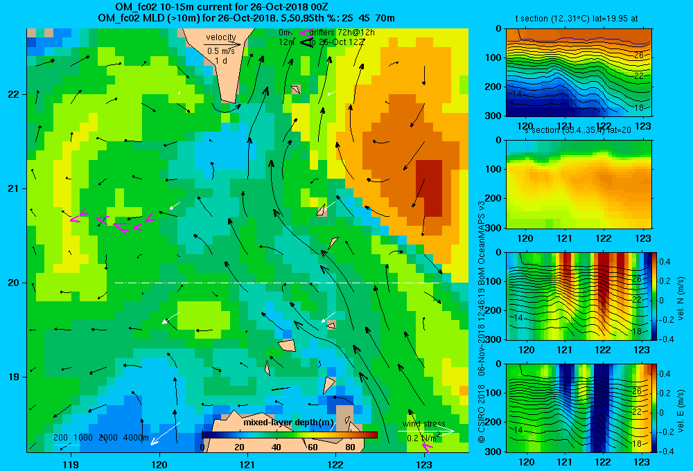Click the 'vel. E (m/s)' axis label

(681, 411)
